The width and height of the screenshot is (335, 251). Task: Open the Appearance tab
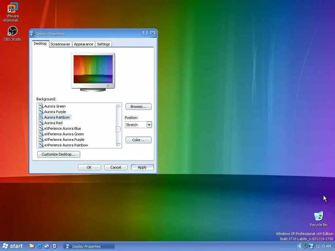pyautogui.click(x=83, y=44)
